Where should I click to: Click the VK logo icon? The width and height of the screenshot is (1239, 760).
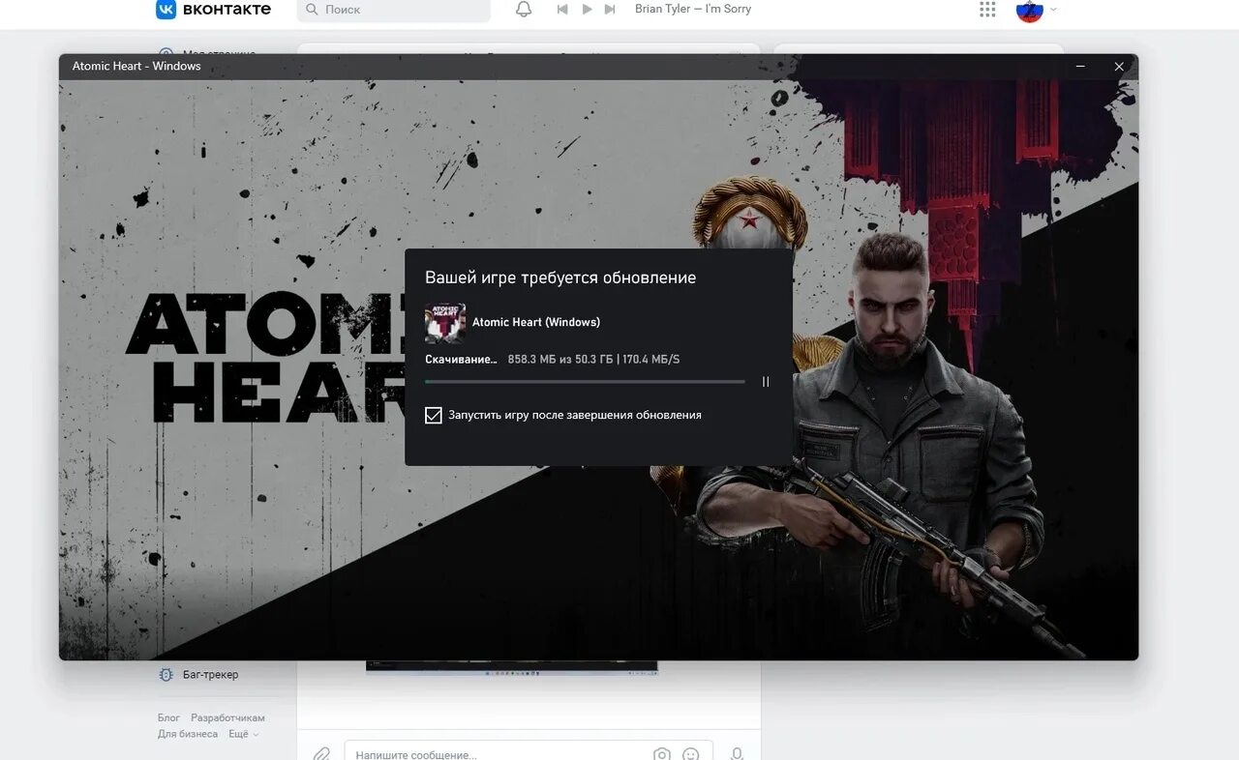[x=166, y=9]
